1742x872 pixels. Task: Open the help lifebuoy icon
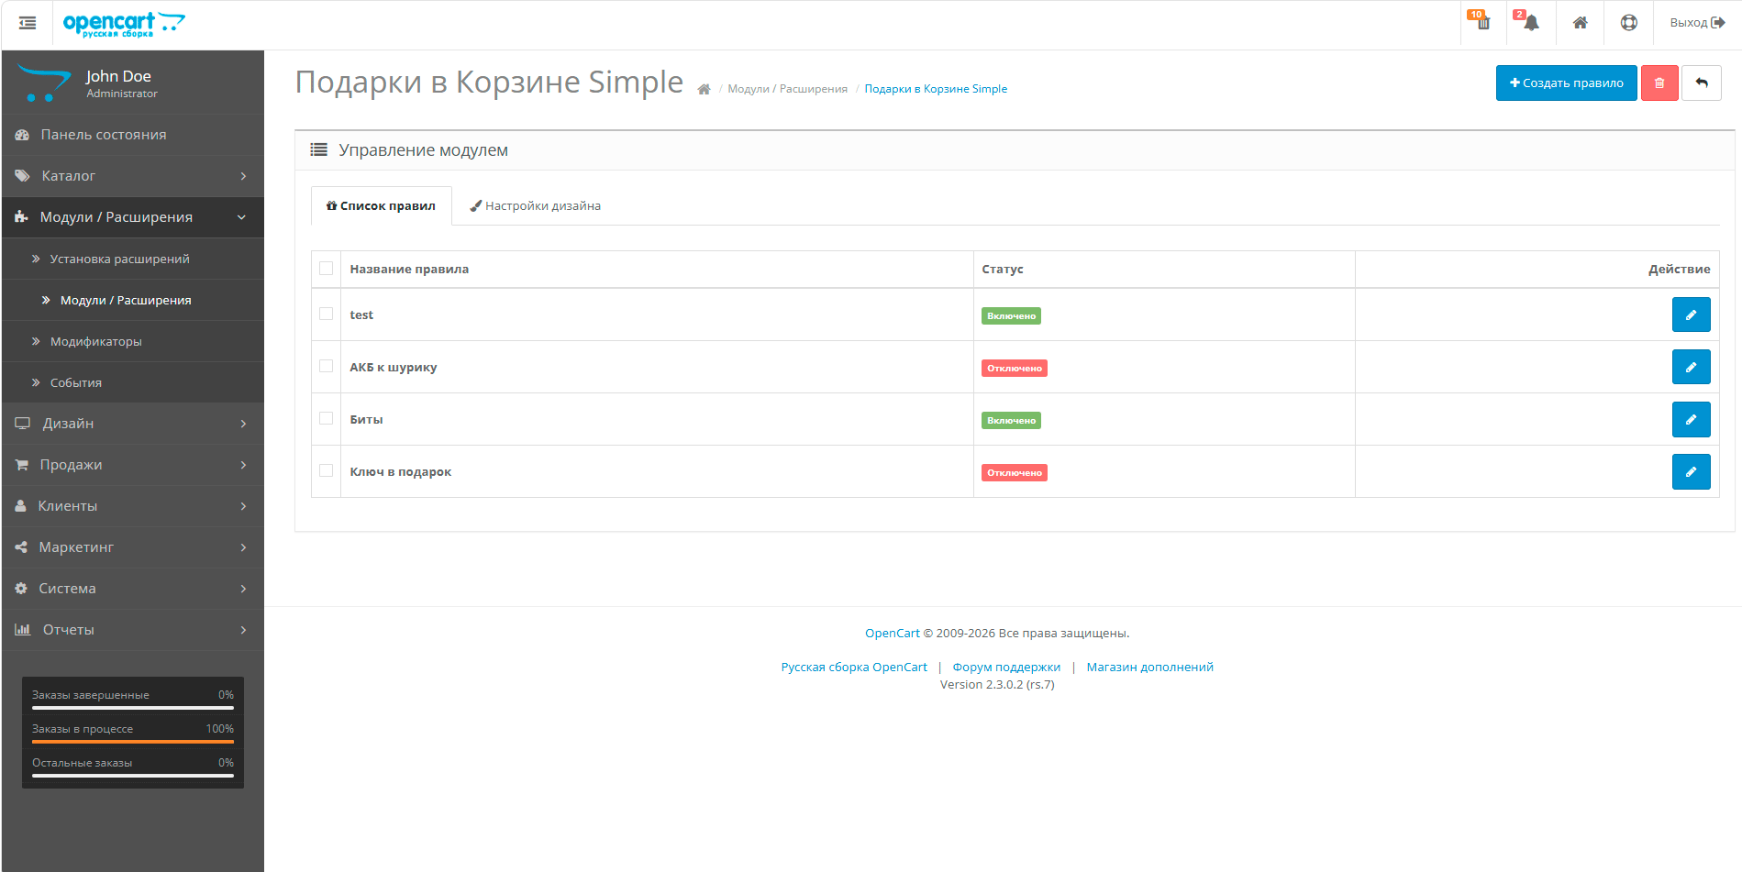point(1628,23)
